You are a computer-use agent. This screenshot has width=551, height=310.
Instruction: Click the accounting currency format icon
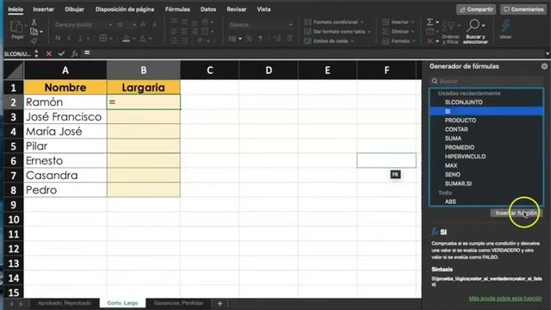(232, 38)
